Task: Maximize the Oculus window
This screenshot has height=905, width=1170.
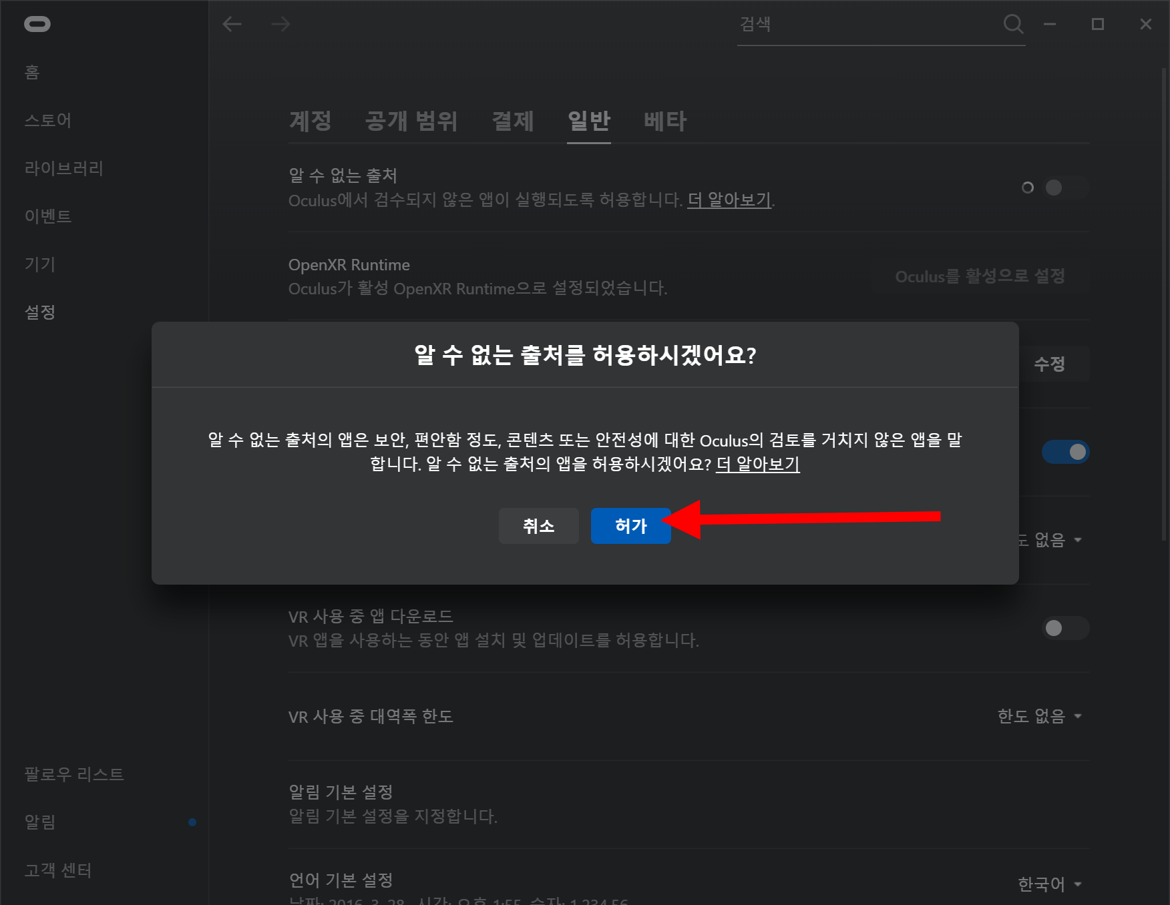Action: (1098, 24)
